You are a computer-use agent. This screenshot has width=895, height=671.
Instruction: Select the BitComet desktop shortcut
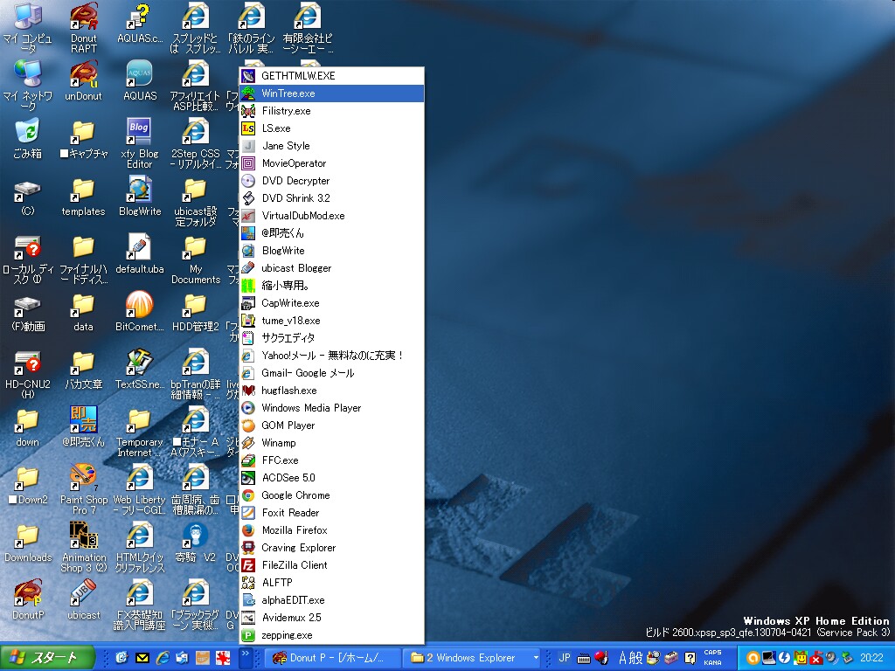click(x=140, y=312)
